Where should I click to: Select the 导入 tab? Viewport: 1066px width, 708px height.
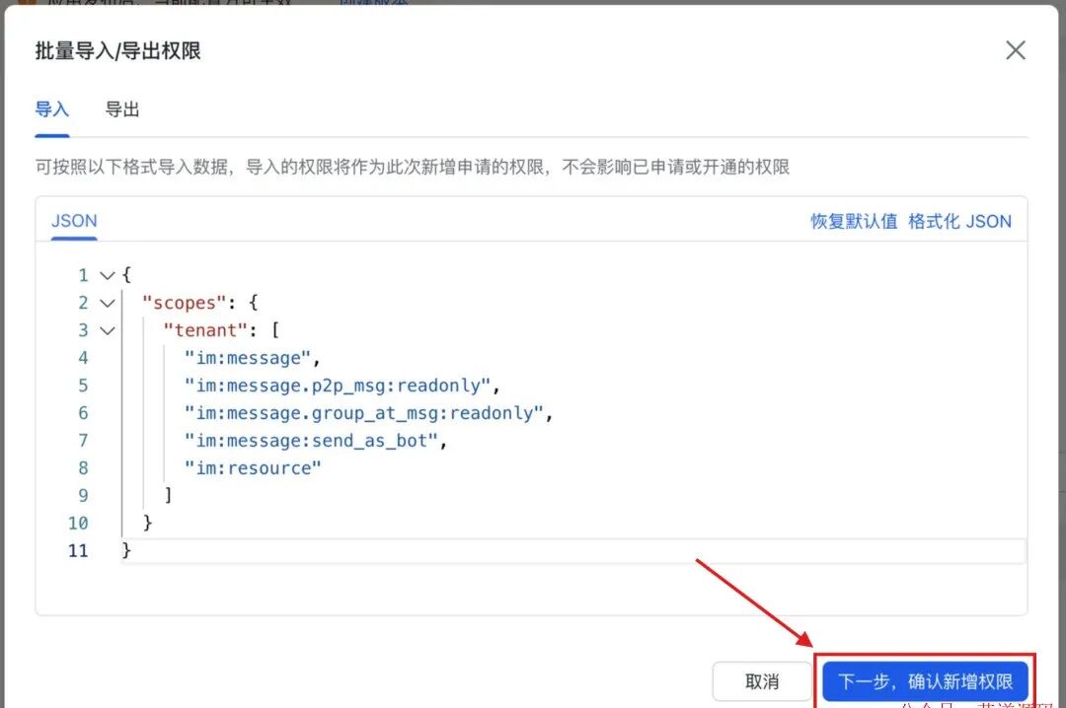(x=51, y=110)
